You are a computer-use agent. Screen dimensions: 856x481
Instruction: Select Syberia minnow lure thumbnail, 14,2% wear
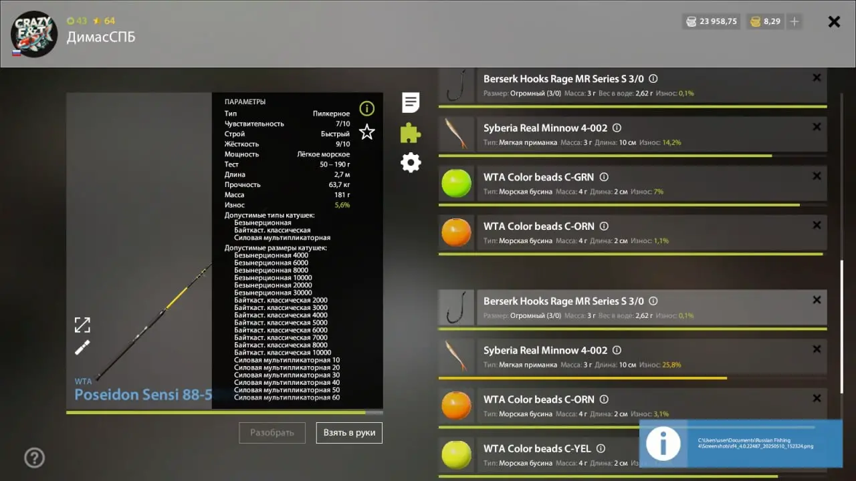tap(457, 134)
